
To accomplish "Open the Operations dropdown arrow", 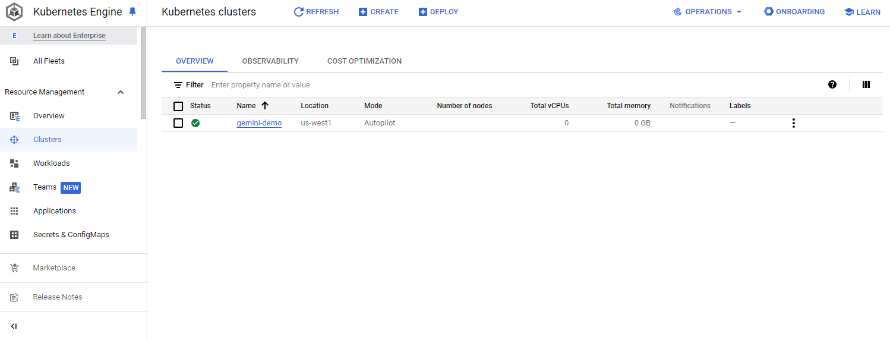I will click(739, 12).
